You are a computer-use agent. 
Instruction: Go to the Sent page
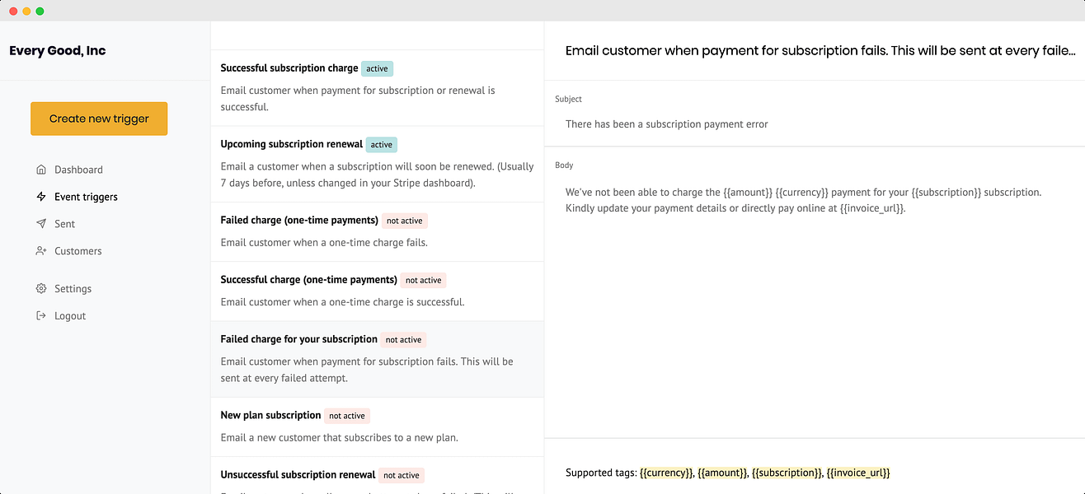pyautogui.click(x=64, y=224)
